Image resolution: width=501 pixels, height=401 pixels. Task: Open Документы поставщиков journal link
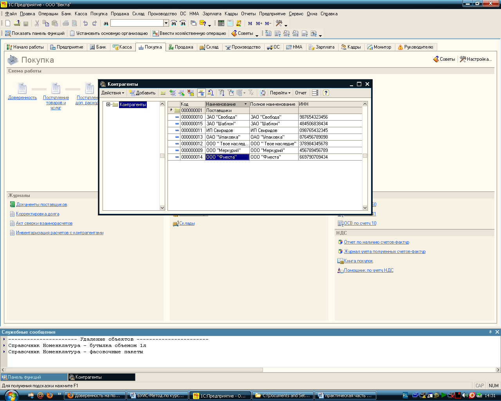pyautogui.click(x=41, y=204)
